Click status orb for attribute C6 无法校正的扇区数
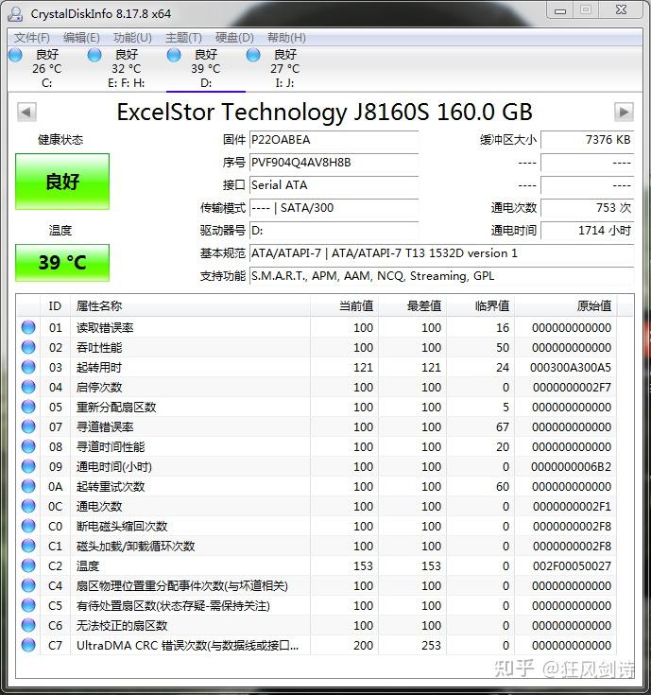Viewport: 651px width, 695px height. click(28, 625)
